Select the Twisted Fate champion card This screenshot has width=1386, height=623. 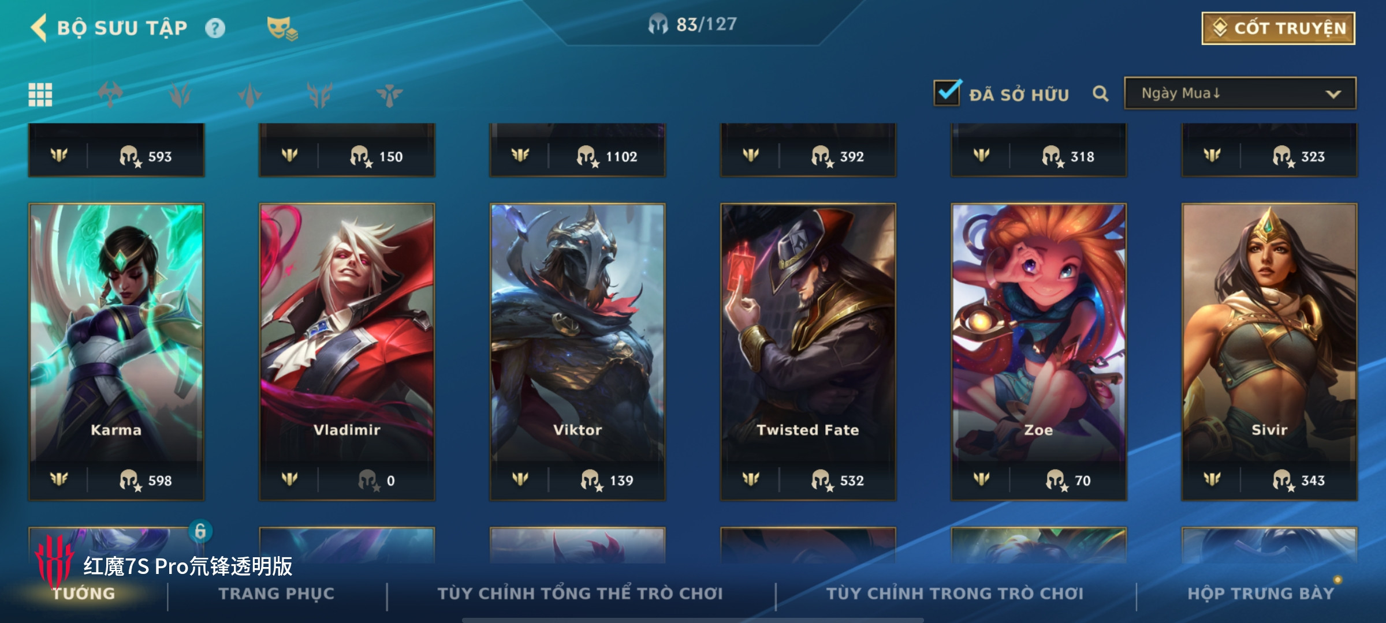(808, 352)
